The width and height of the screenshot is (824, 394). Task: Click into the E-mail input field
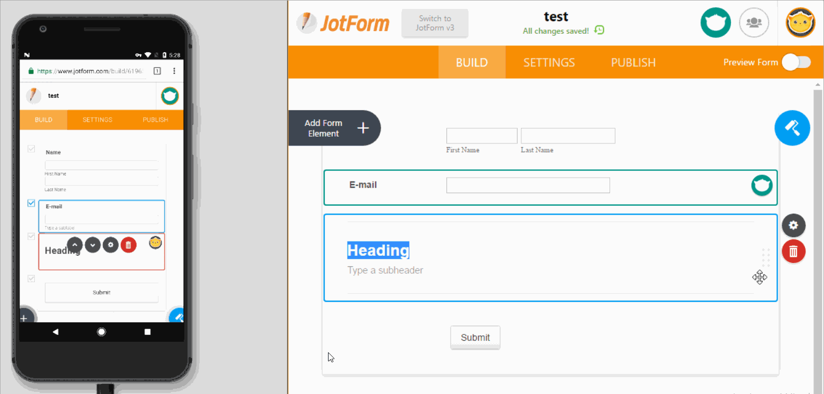[x=528, y=185]
